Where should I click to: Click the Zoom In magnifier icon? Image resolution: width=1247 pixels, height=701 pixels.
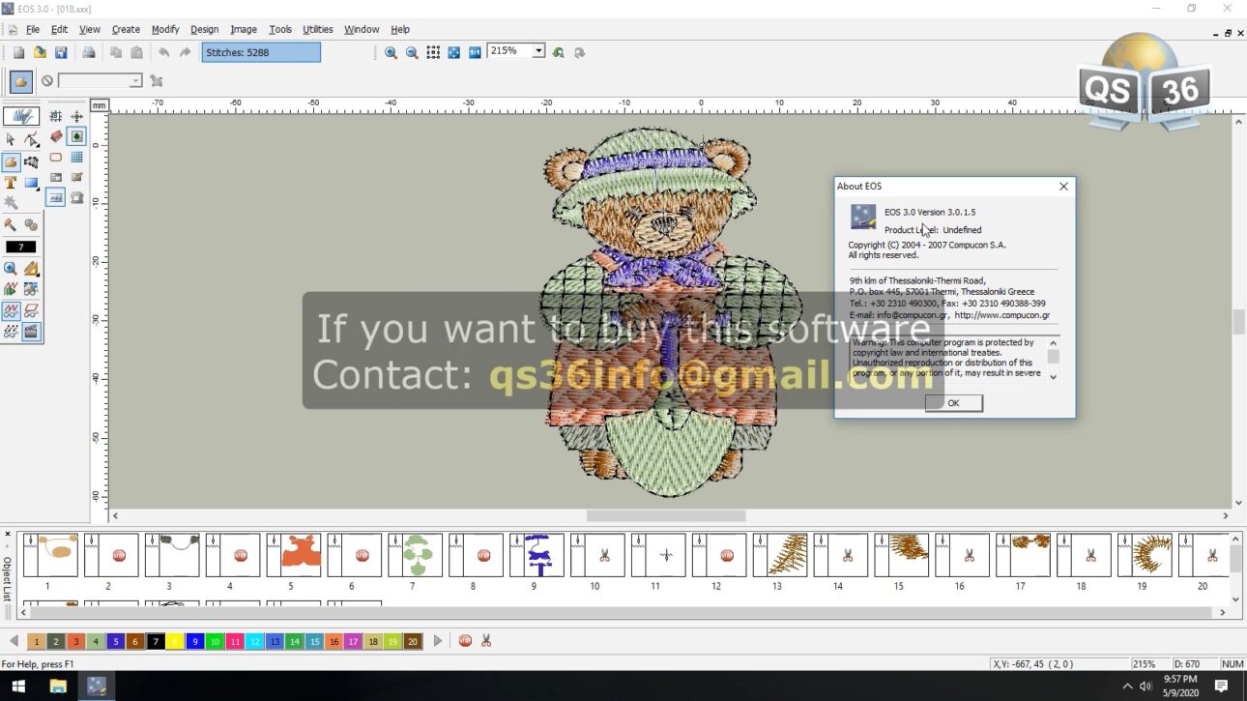click(391, 53)
